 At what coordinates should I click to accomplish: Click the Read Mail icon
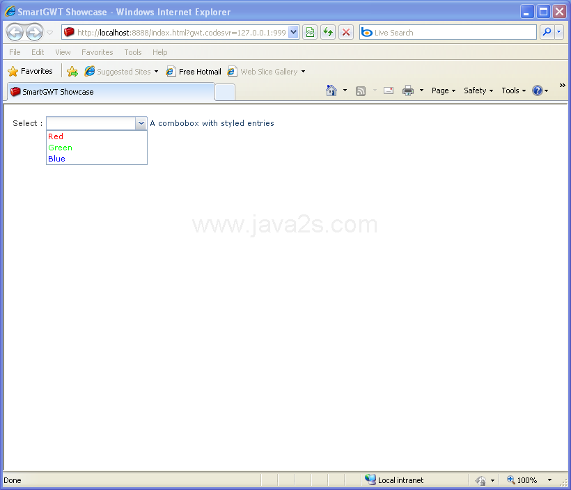[389, 90]
